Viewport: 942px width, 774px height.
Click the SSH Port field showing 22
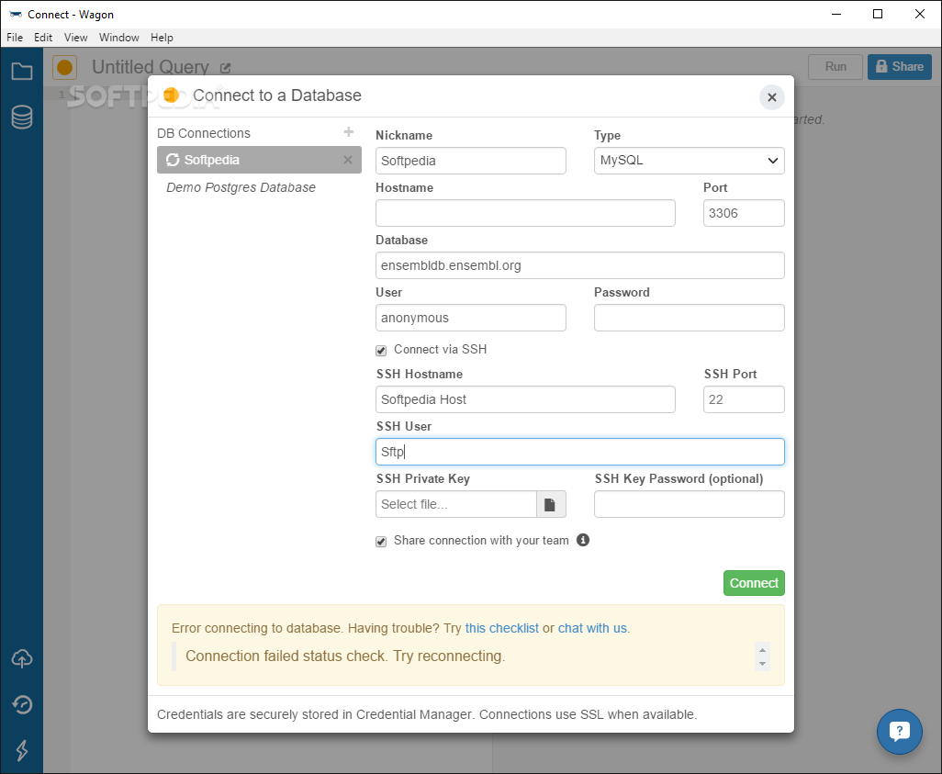click(x=744, y=399)
